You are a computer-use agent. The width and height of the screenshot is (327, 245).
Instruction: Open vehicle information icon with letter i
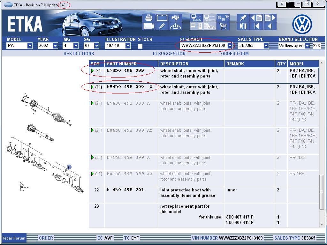point(175,26)
